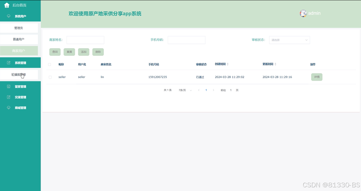Expand the 留言管理 menu section
Screen dimensions: 361x191
20,86
